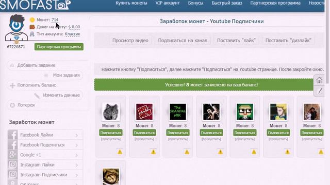Click the warning triangle under the red DEFI SHOW channel
This screenshot has width=330, height=185.
[153, 152]
